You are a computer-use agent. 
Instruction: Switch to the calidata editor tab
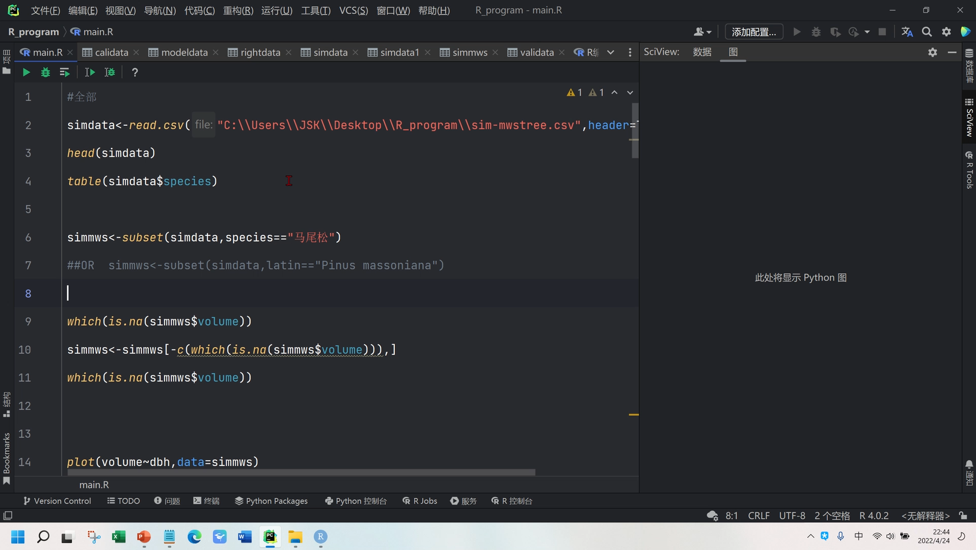(x=105, y=52)
